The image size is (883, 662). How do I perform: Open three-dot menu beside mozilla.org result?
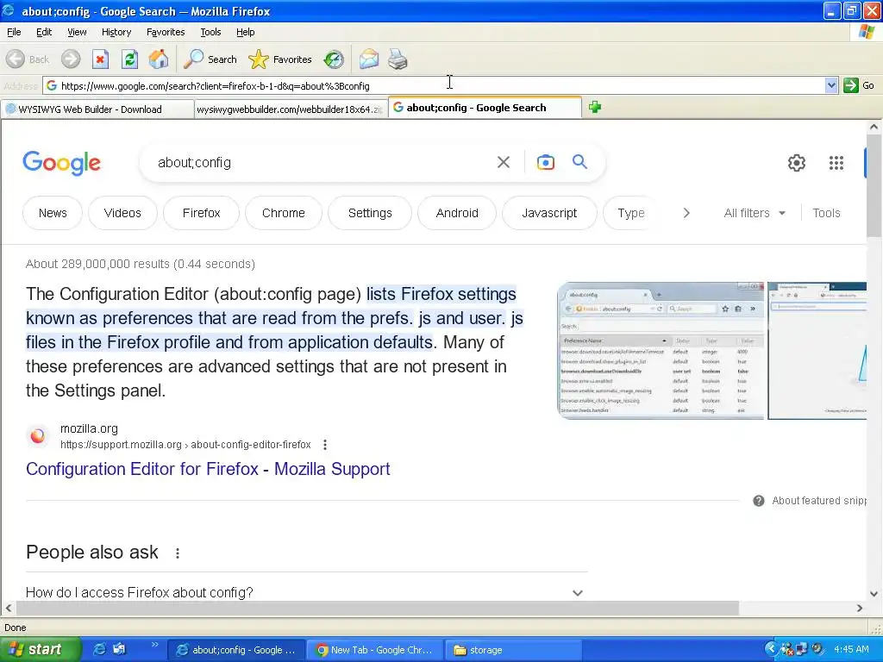click(325, 445)
